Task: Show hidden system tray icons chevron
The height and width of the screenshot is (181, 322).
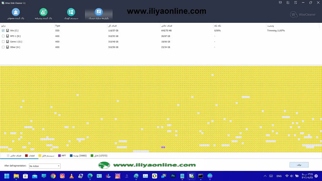Action: (265, 176)
